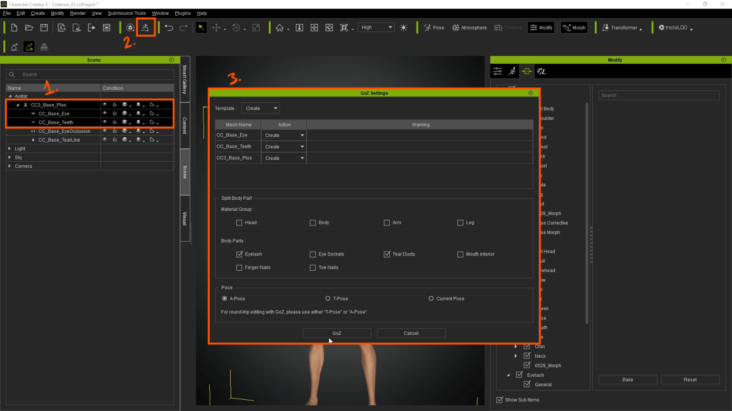Expand the Light tree node
The image size is (732, 411).
pyautogui.click(x=10, y=148)
